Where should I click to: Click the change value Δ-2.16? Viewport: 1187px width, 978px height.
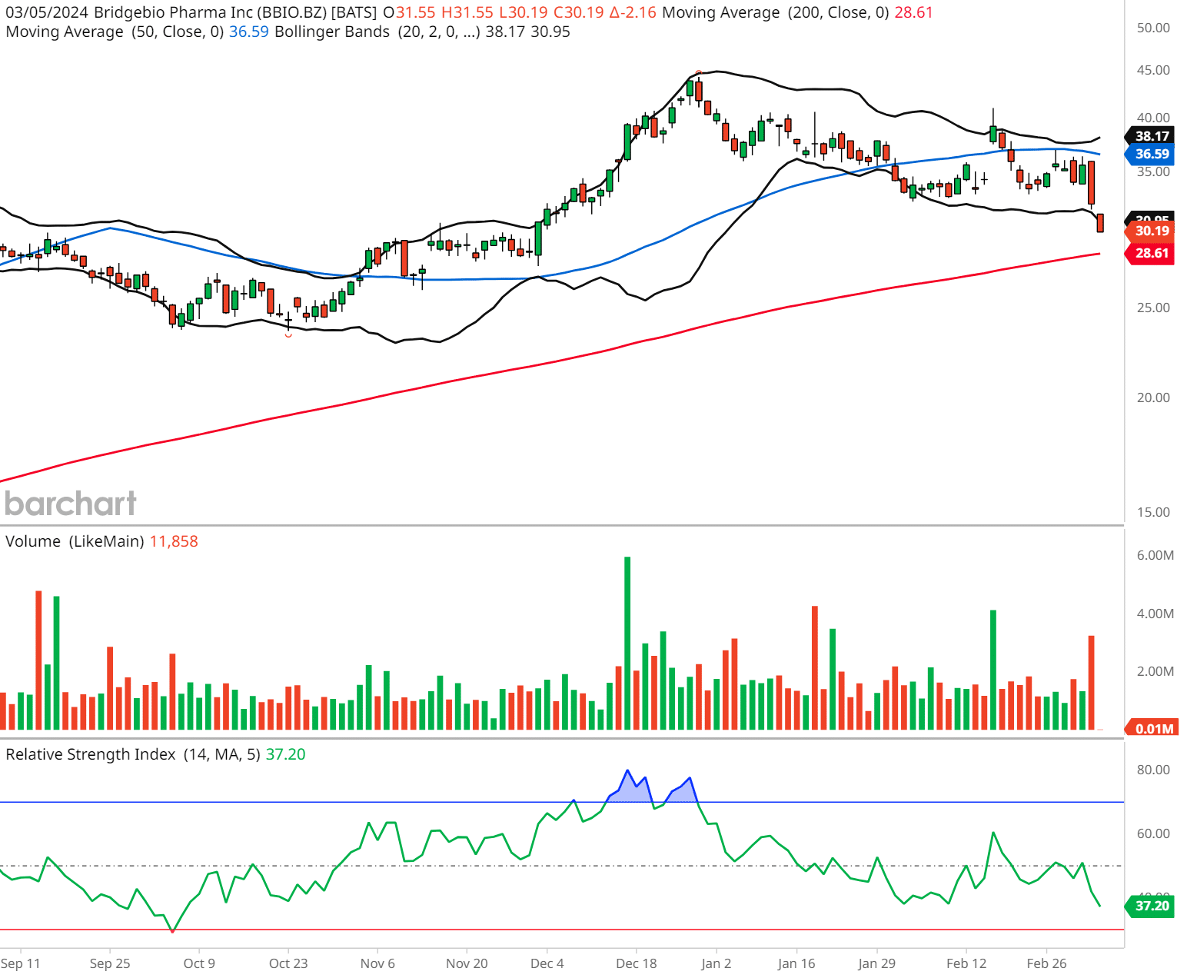click(x=633, y=12)
